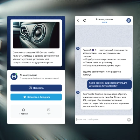
Task: Switch to the Чат tab
Action: click(49, 111)
